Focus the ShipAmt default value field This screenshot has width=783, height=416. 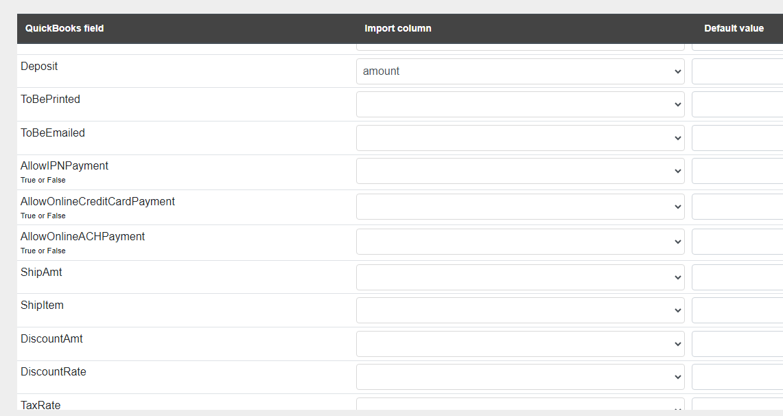pos(738,277)
